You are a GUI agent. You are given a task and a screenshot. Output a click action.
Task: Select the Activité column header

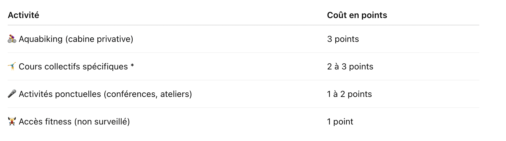coord(23,15)
